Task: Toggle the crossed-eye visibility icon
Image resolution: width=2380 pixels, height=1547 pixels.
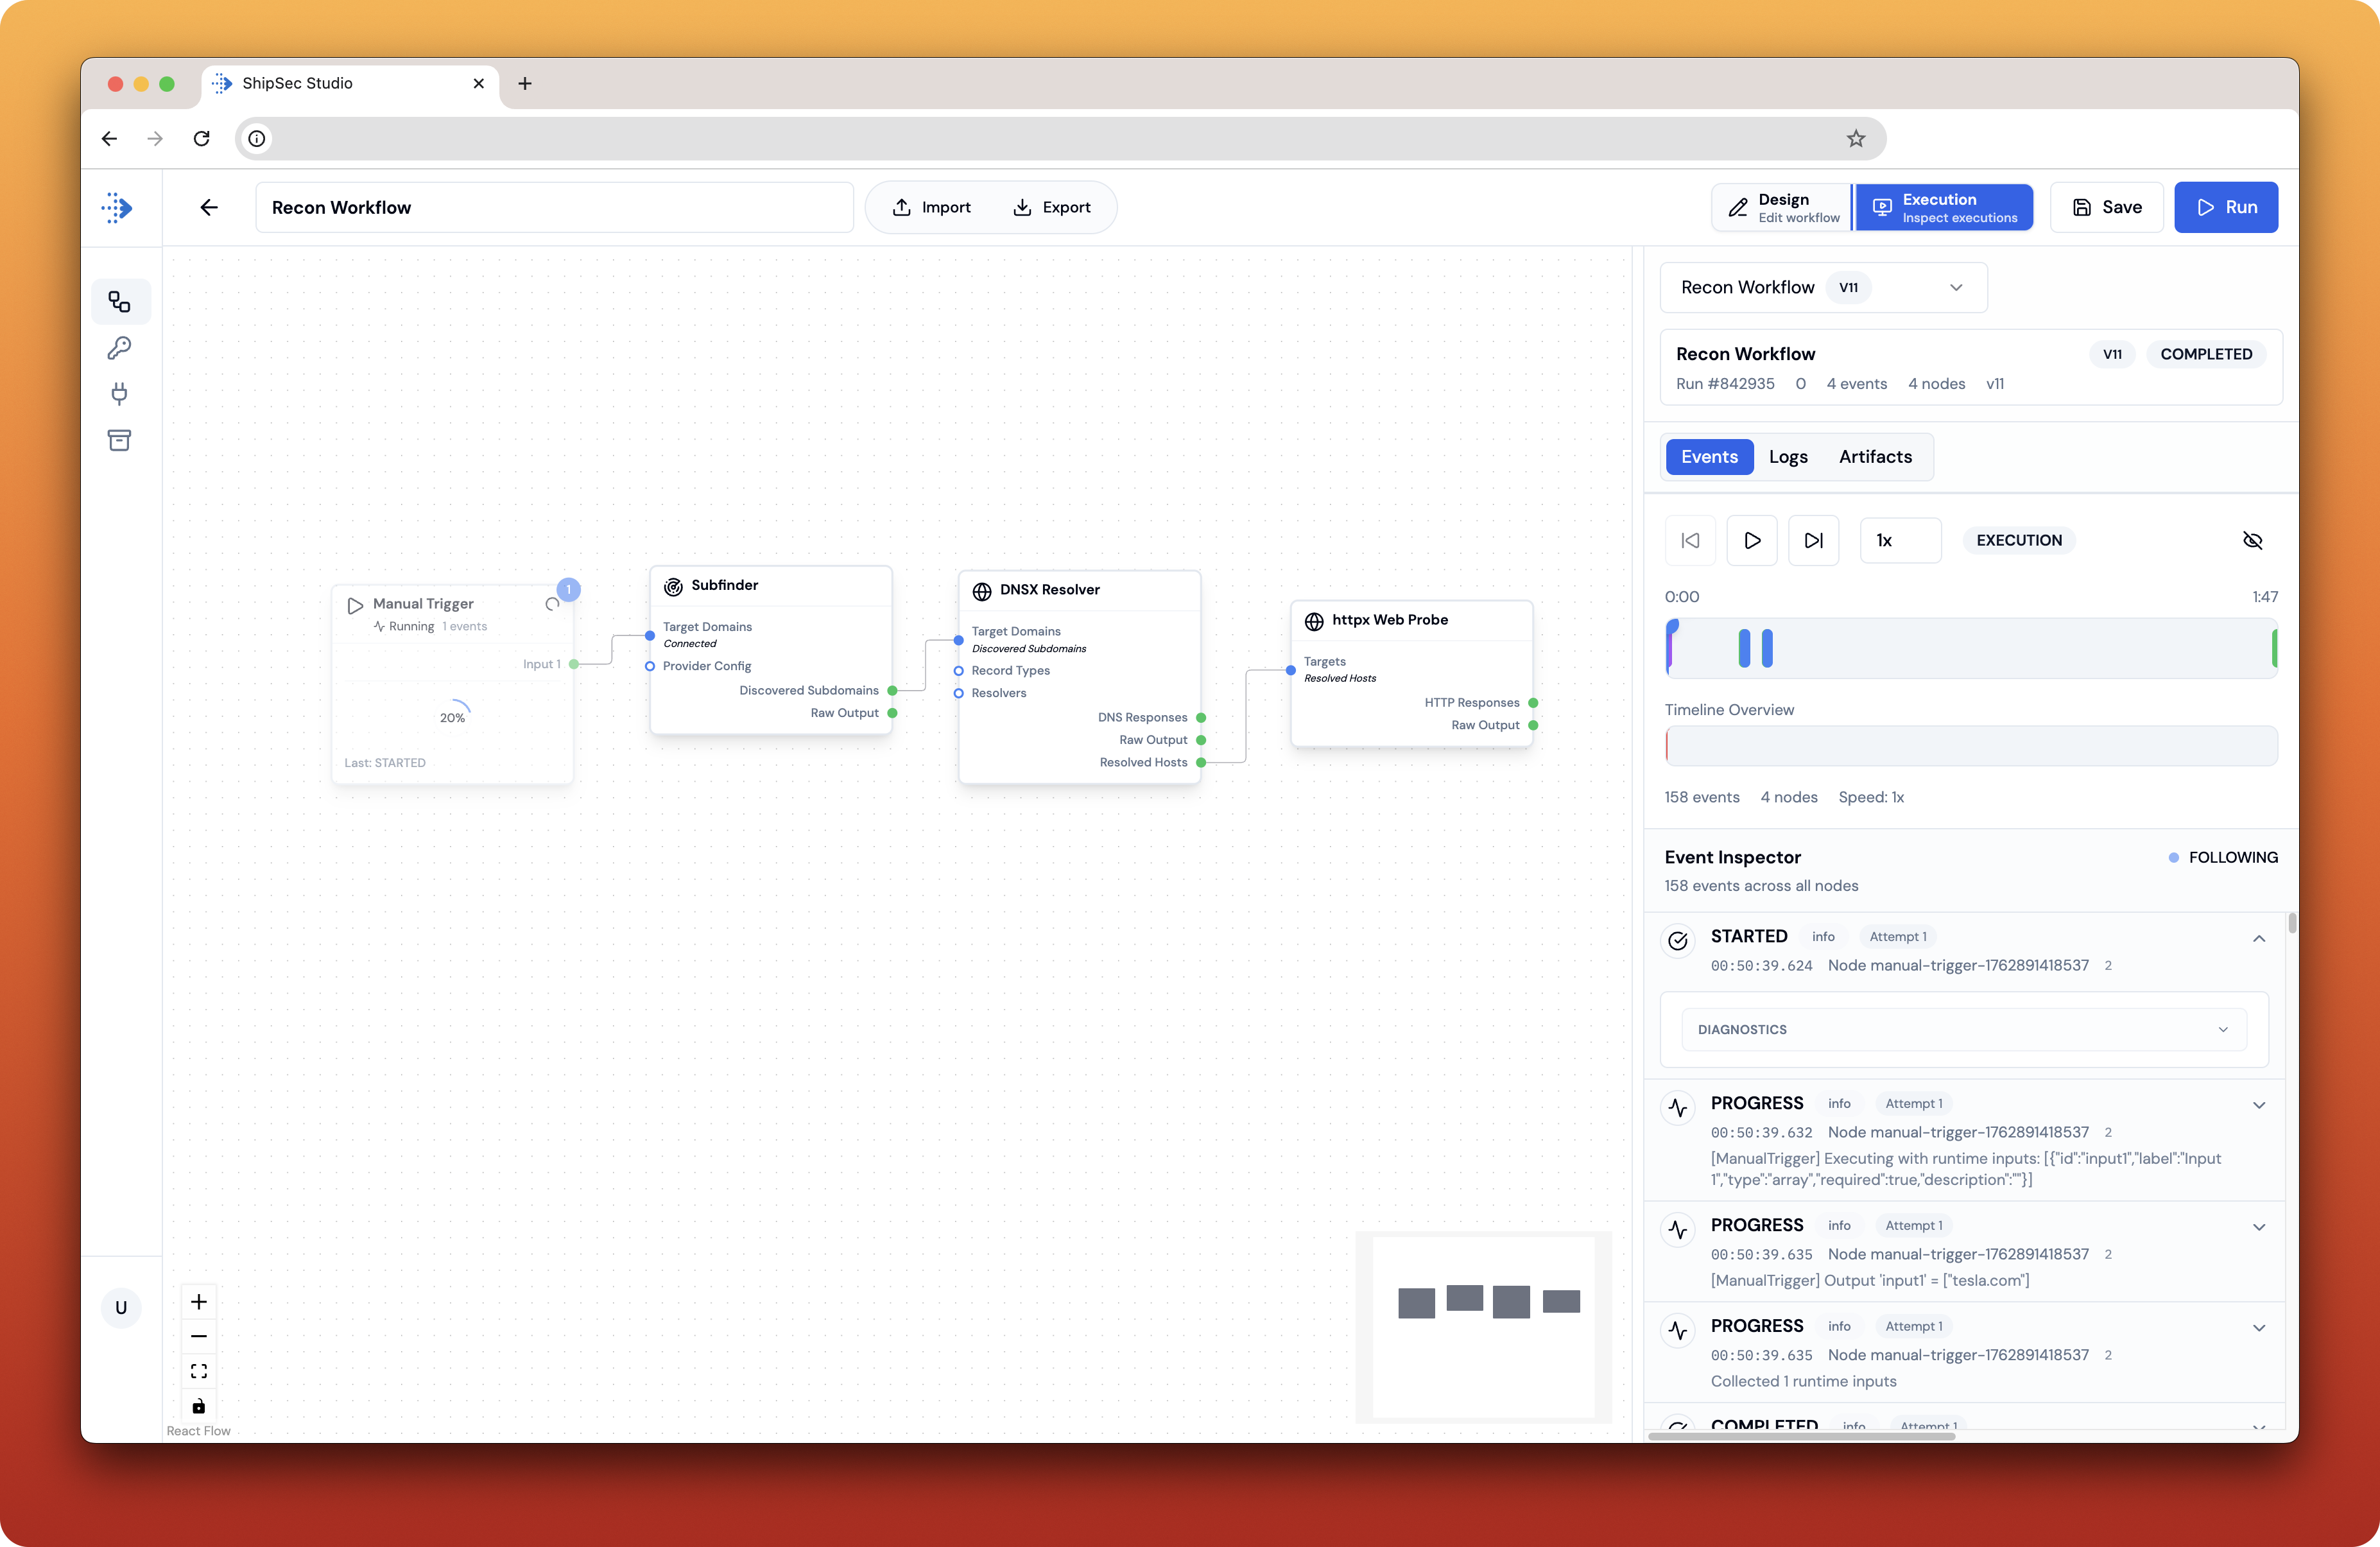Action: click(2252, 540)
